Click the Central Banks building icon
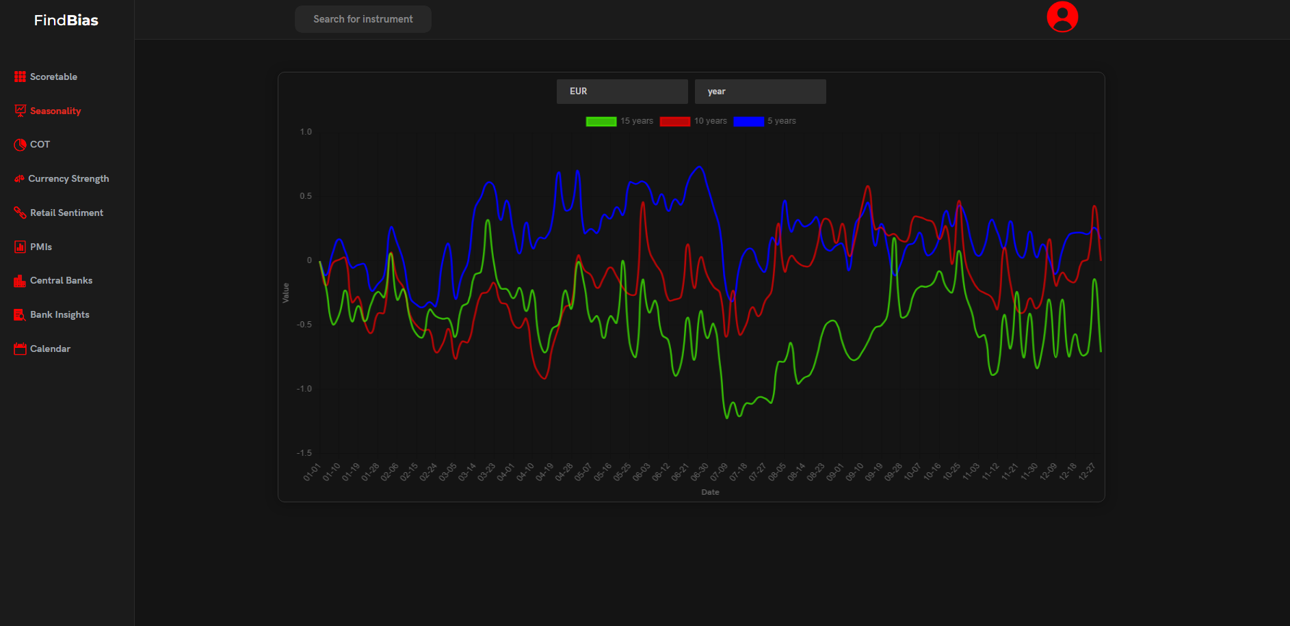Viewport: 1290px width, 626px height. coord(20,281)
